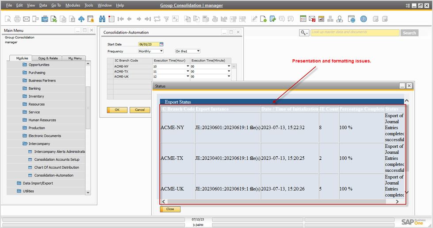Screen dimensions: 433x228
Task: Click the Print Preview toolbar icon
Action: point(8,19)
